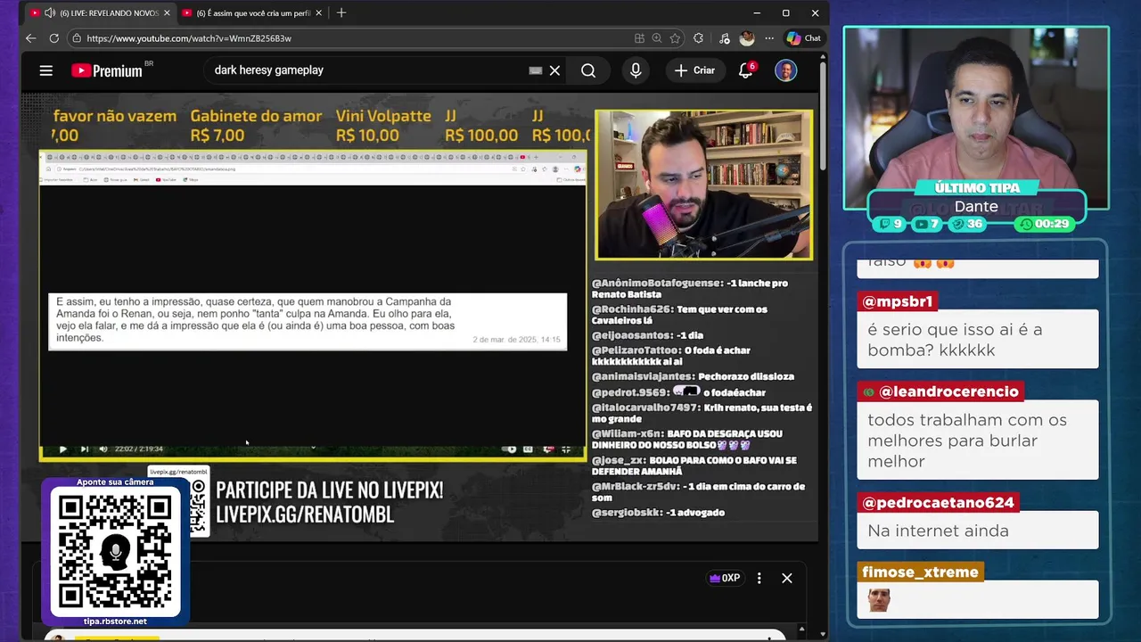
Task: Click Gabinete do amor R$ 7,00 donation
Action: pos(256,126)
